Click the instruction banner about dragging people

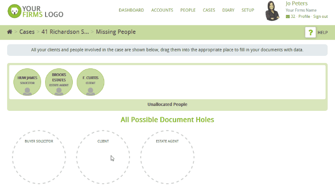(x=167, y=50)
